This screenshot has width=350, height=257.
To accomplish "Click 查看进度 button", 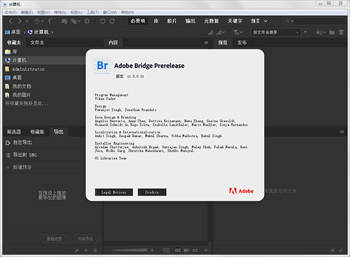I will (x=54, y=239).
